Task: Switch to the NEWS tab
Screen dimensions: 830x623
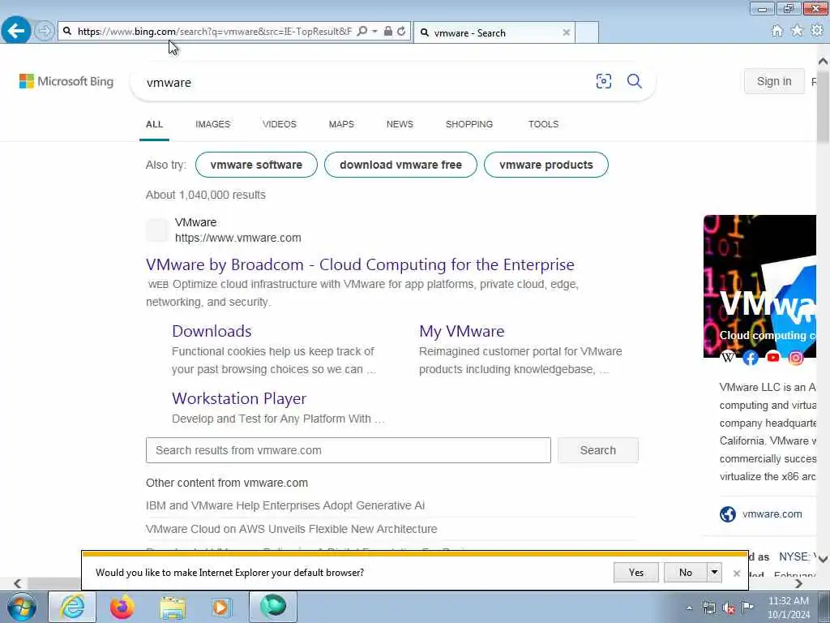Action: (x=400, y=124)
